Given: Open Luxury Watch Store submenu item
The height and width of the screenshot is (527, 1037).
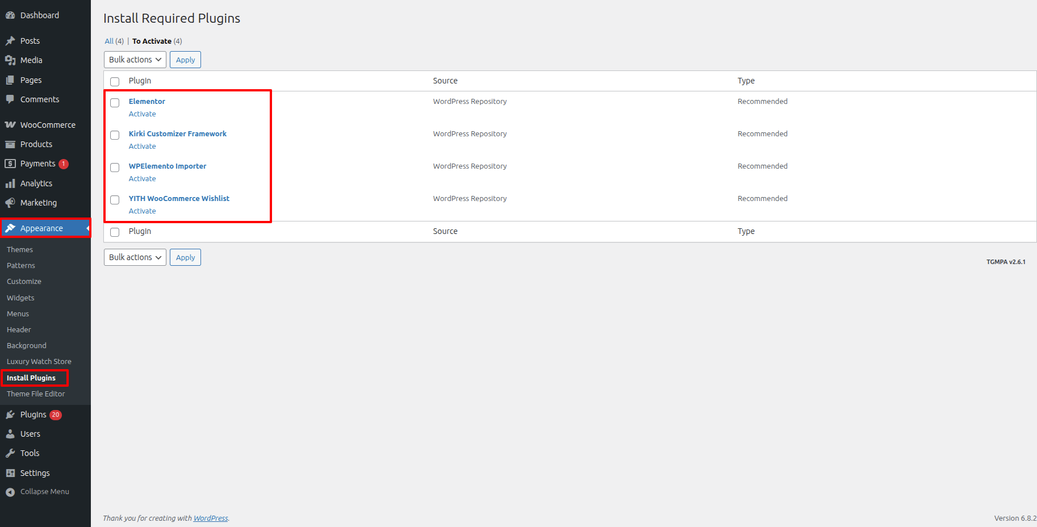Looking at the screenshot, I should (x=39, y=362).
